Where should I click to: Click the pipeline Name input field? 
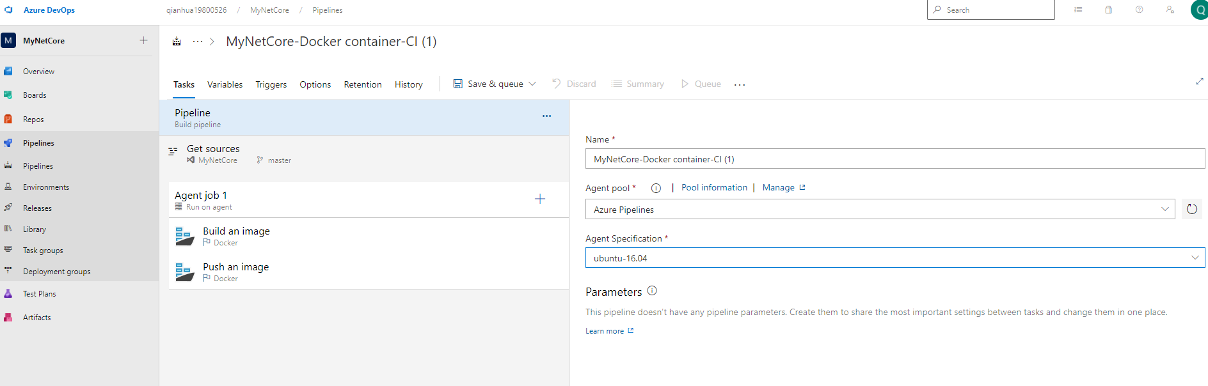(x=894, y=159)
